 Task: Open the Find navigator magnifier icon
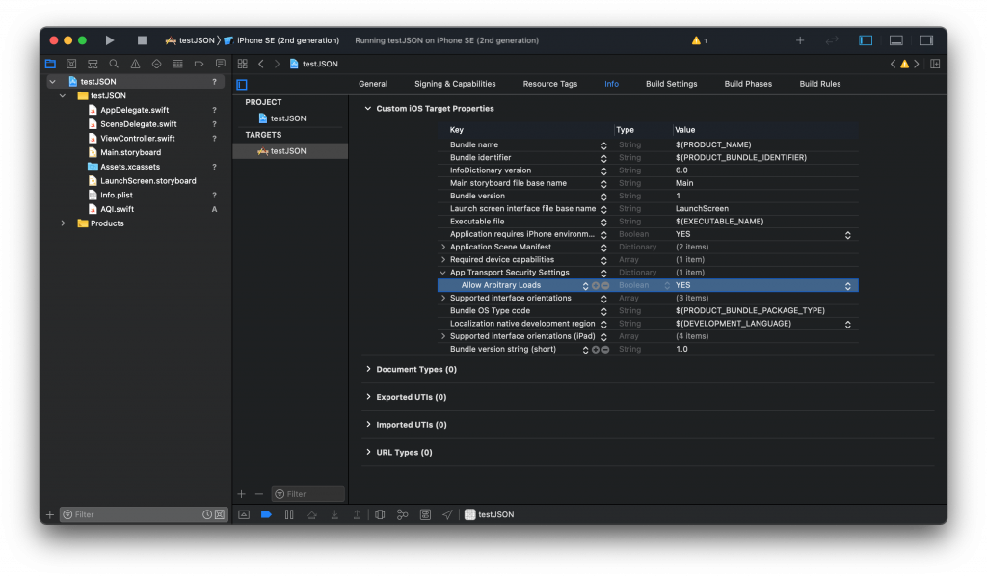pos(114,64)
